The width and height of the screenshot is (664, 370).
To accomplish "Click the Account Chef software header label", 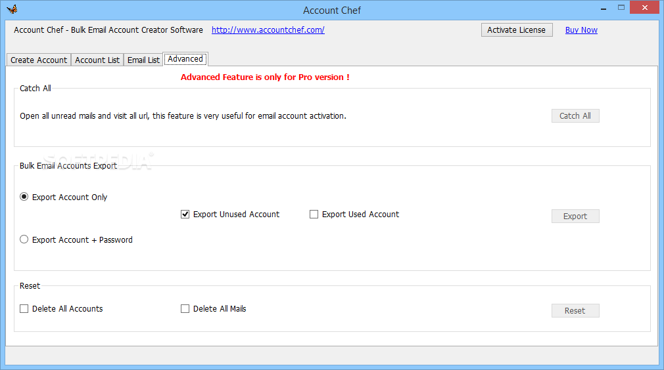I will [x=108, y=30].
